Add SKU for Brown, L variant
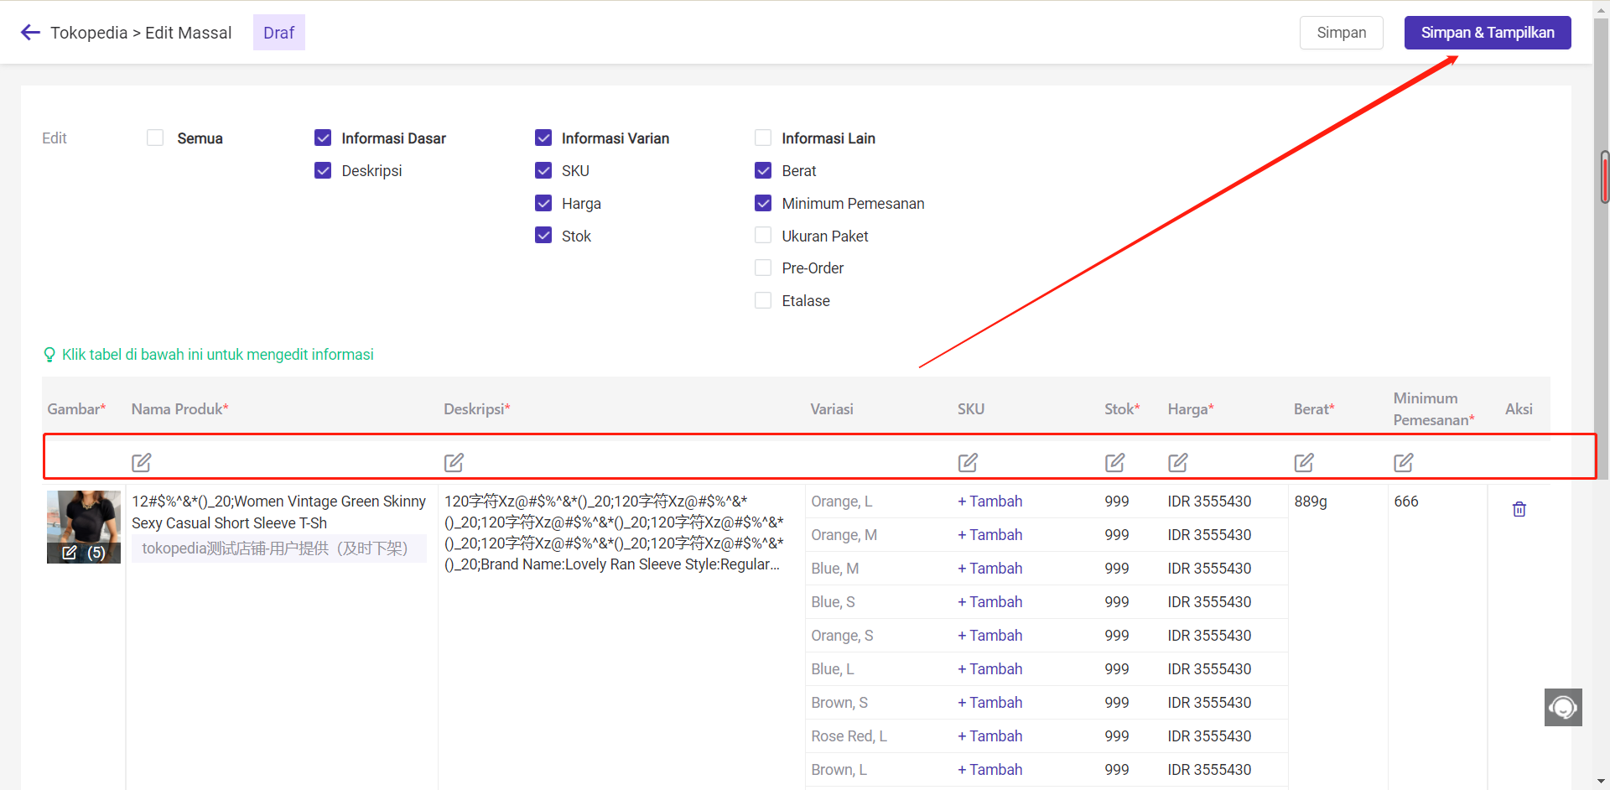The image size is (1610, 790). coord(989,770)
